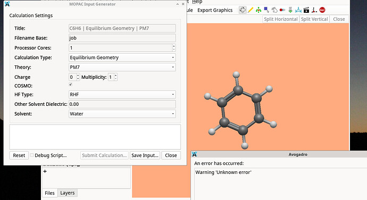Select the Navigate tool in the toolbar
The width and height of the screenshot is (367, 200).
click(243, 10)
